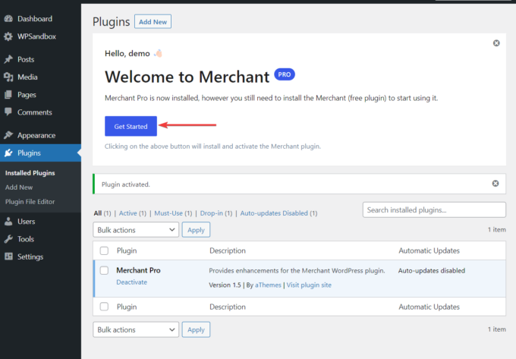The width and height of the screenshot is (516, 359).
Task: Click the Plugin column header
Action: (x=127, y=250)
